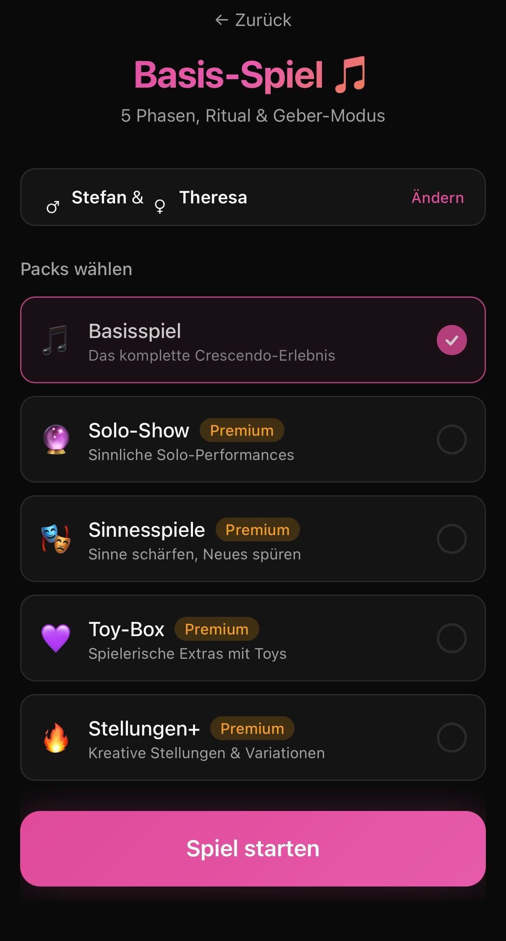Toggle the Sinnesspiele selection circle
The height and width of the screenshot is (941, 506).
coord(451,539)
